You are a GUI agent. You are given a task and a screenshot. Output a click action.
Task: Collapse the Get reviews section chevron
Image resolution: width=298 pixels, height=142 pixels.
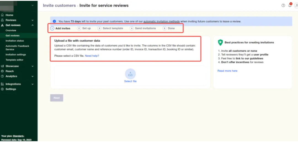(33, 25)
